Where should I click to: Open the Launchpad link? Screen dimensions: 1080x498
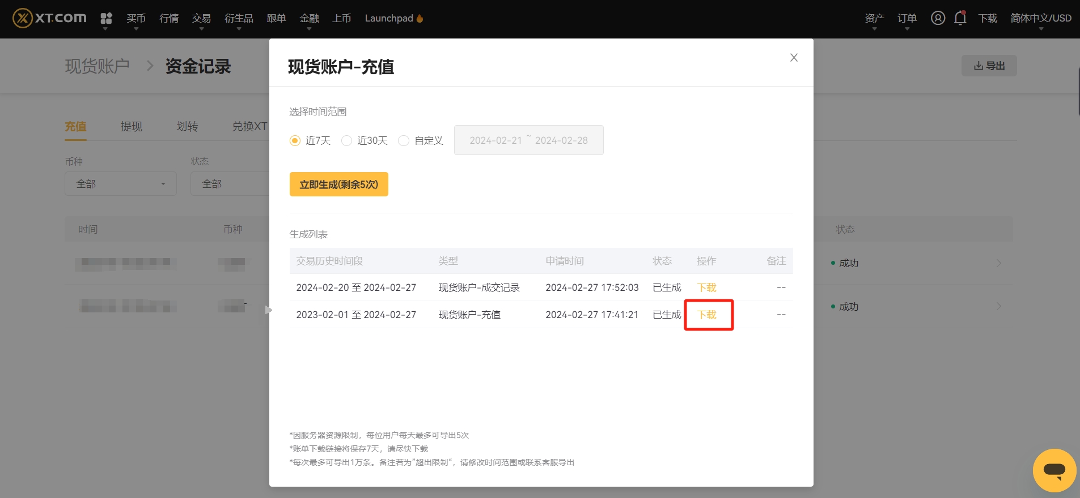[394, 19]
